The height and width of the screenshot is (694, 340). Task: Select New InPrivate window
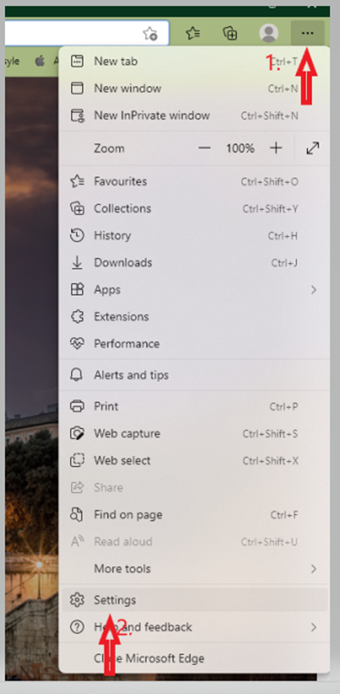195,116
